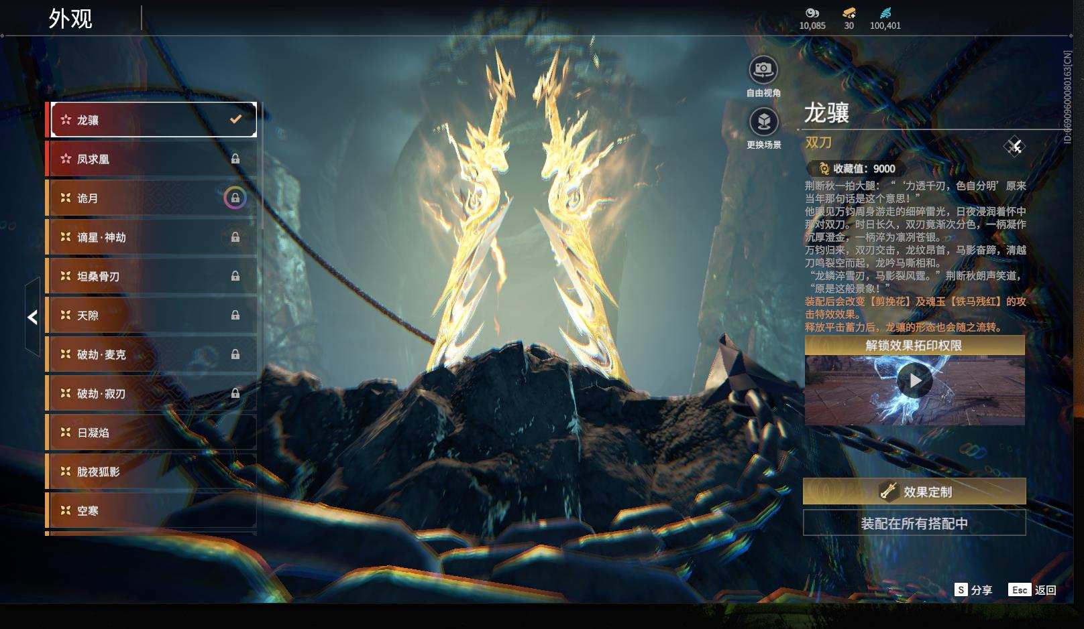Screen dimensions: 1084x629
Task: Click the S 分享 share button
Action: [x=973, y=589]
